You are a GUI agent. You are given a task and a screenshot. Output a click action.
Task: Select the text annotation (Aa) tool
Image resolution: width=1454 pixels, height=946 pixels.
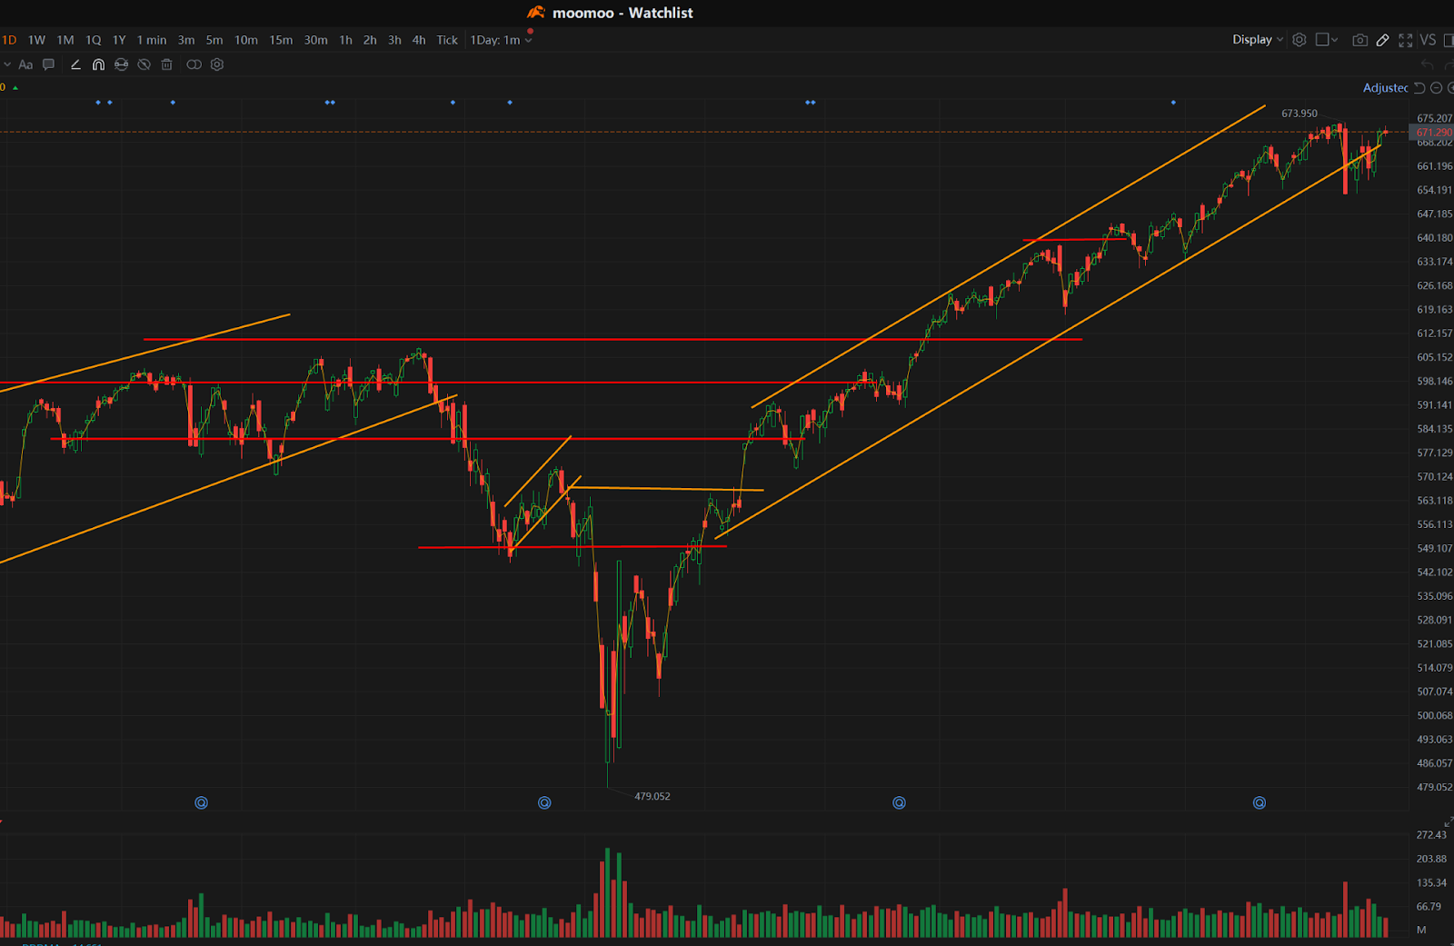25,65
